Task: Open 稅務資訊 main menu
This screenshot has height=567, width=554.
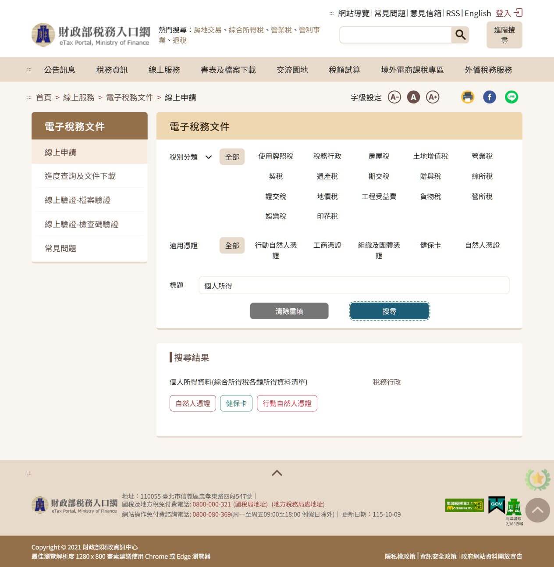Action: 112,70
